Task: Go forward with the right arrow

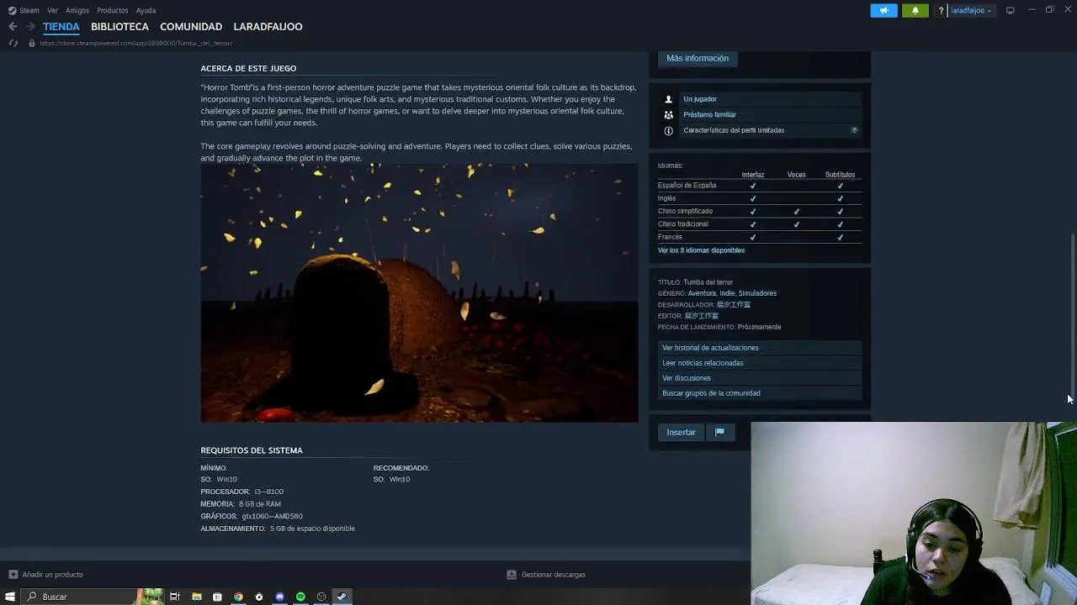Action: click(x=30, y=27)
